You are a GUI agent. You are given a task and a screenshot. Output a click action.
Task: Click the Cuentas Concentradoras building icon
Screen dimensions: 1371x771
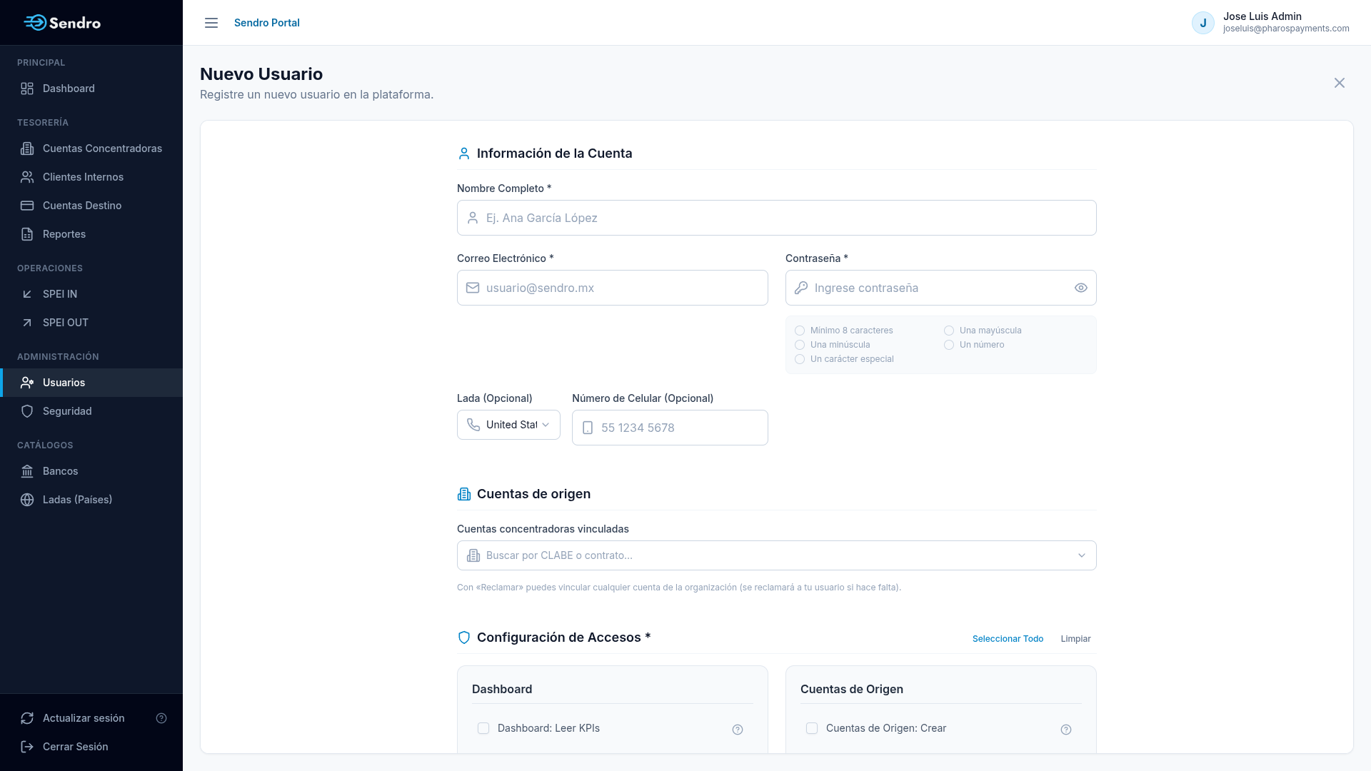pyautogui.click(x=27, y=148)
